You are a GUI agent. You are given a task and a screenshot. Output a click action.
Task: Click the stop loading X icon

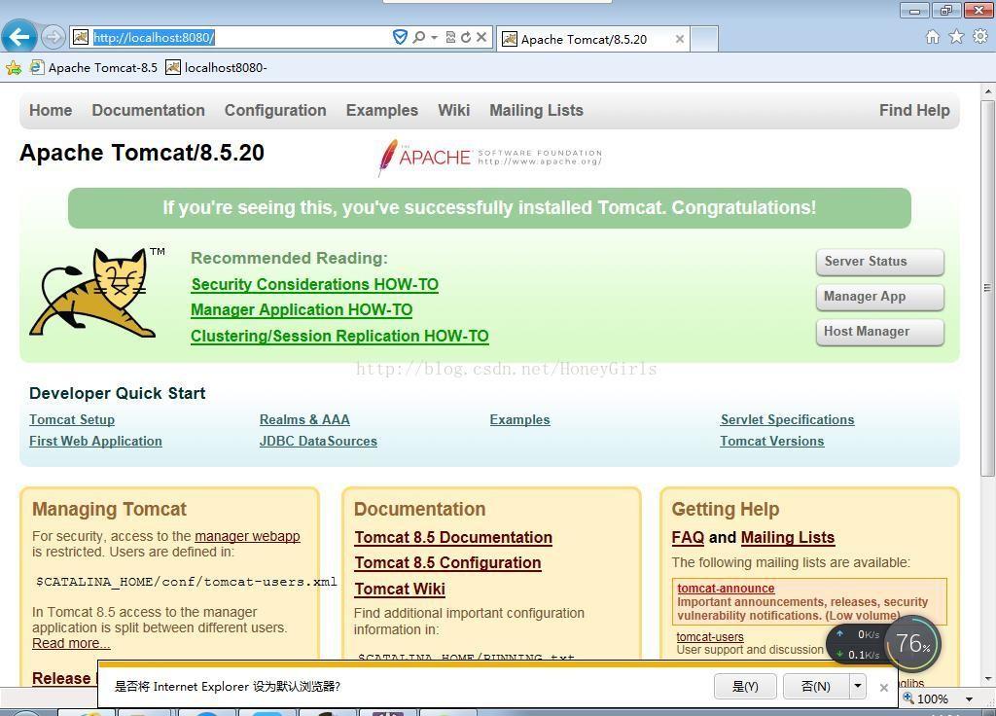coord(481,38)
